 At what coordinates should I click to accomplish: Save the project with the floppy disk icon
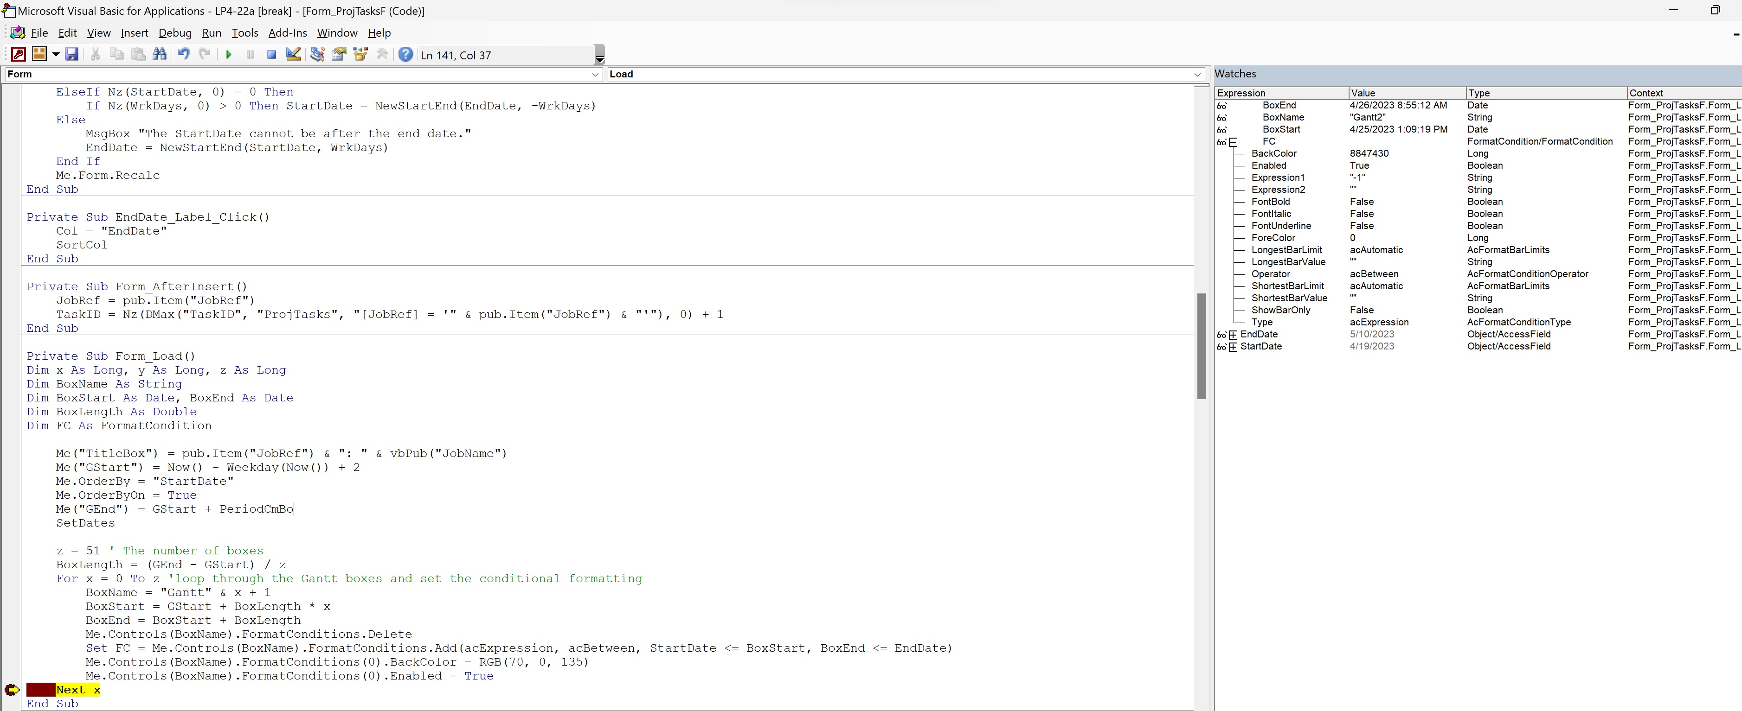click(x=72, y=55)
